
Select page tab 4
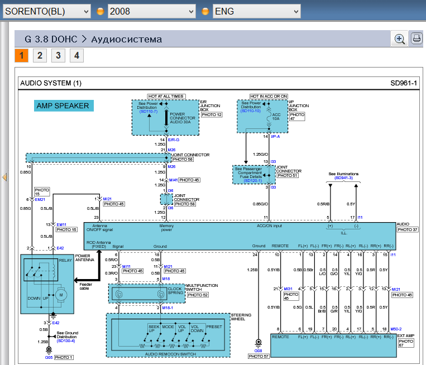tap(76, 55)
